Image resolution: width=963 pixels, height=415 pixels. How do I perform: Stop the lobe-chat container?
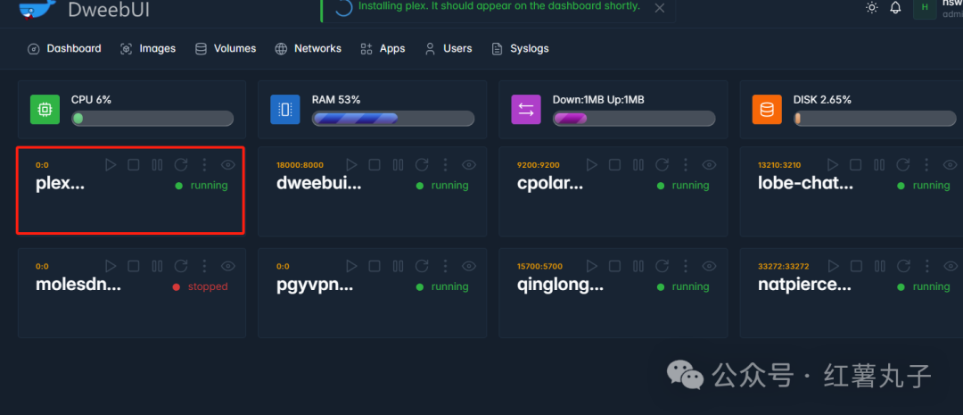pyautogui.click(x=855, y=165)
